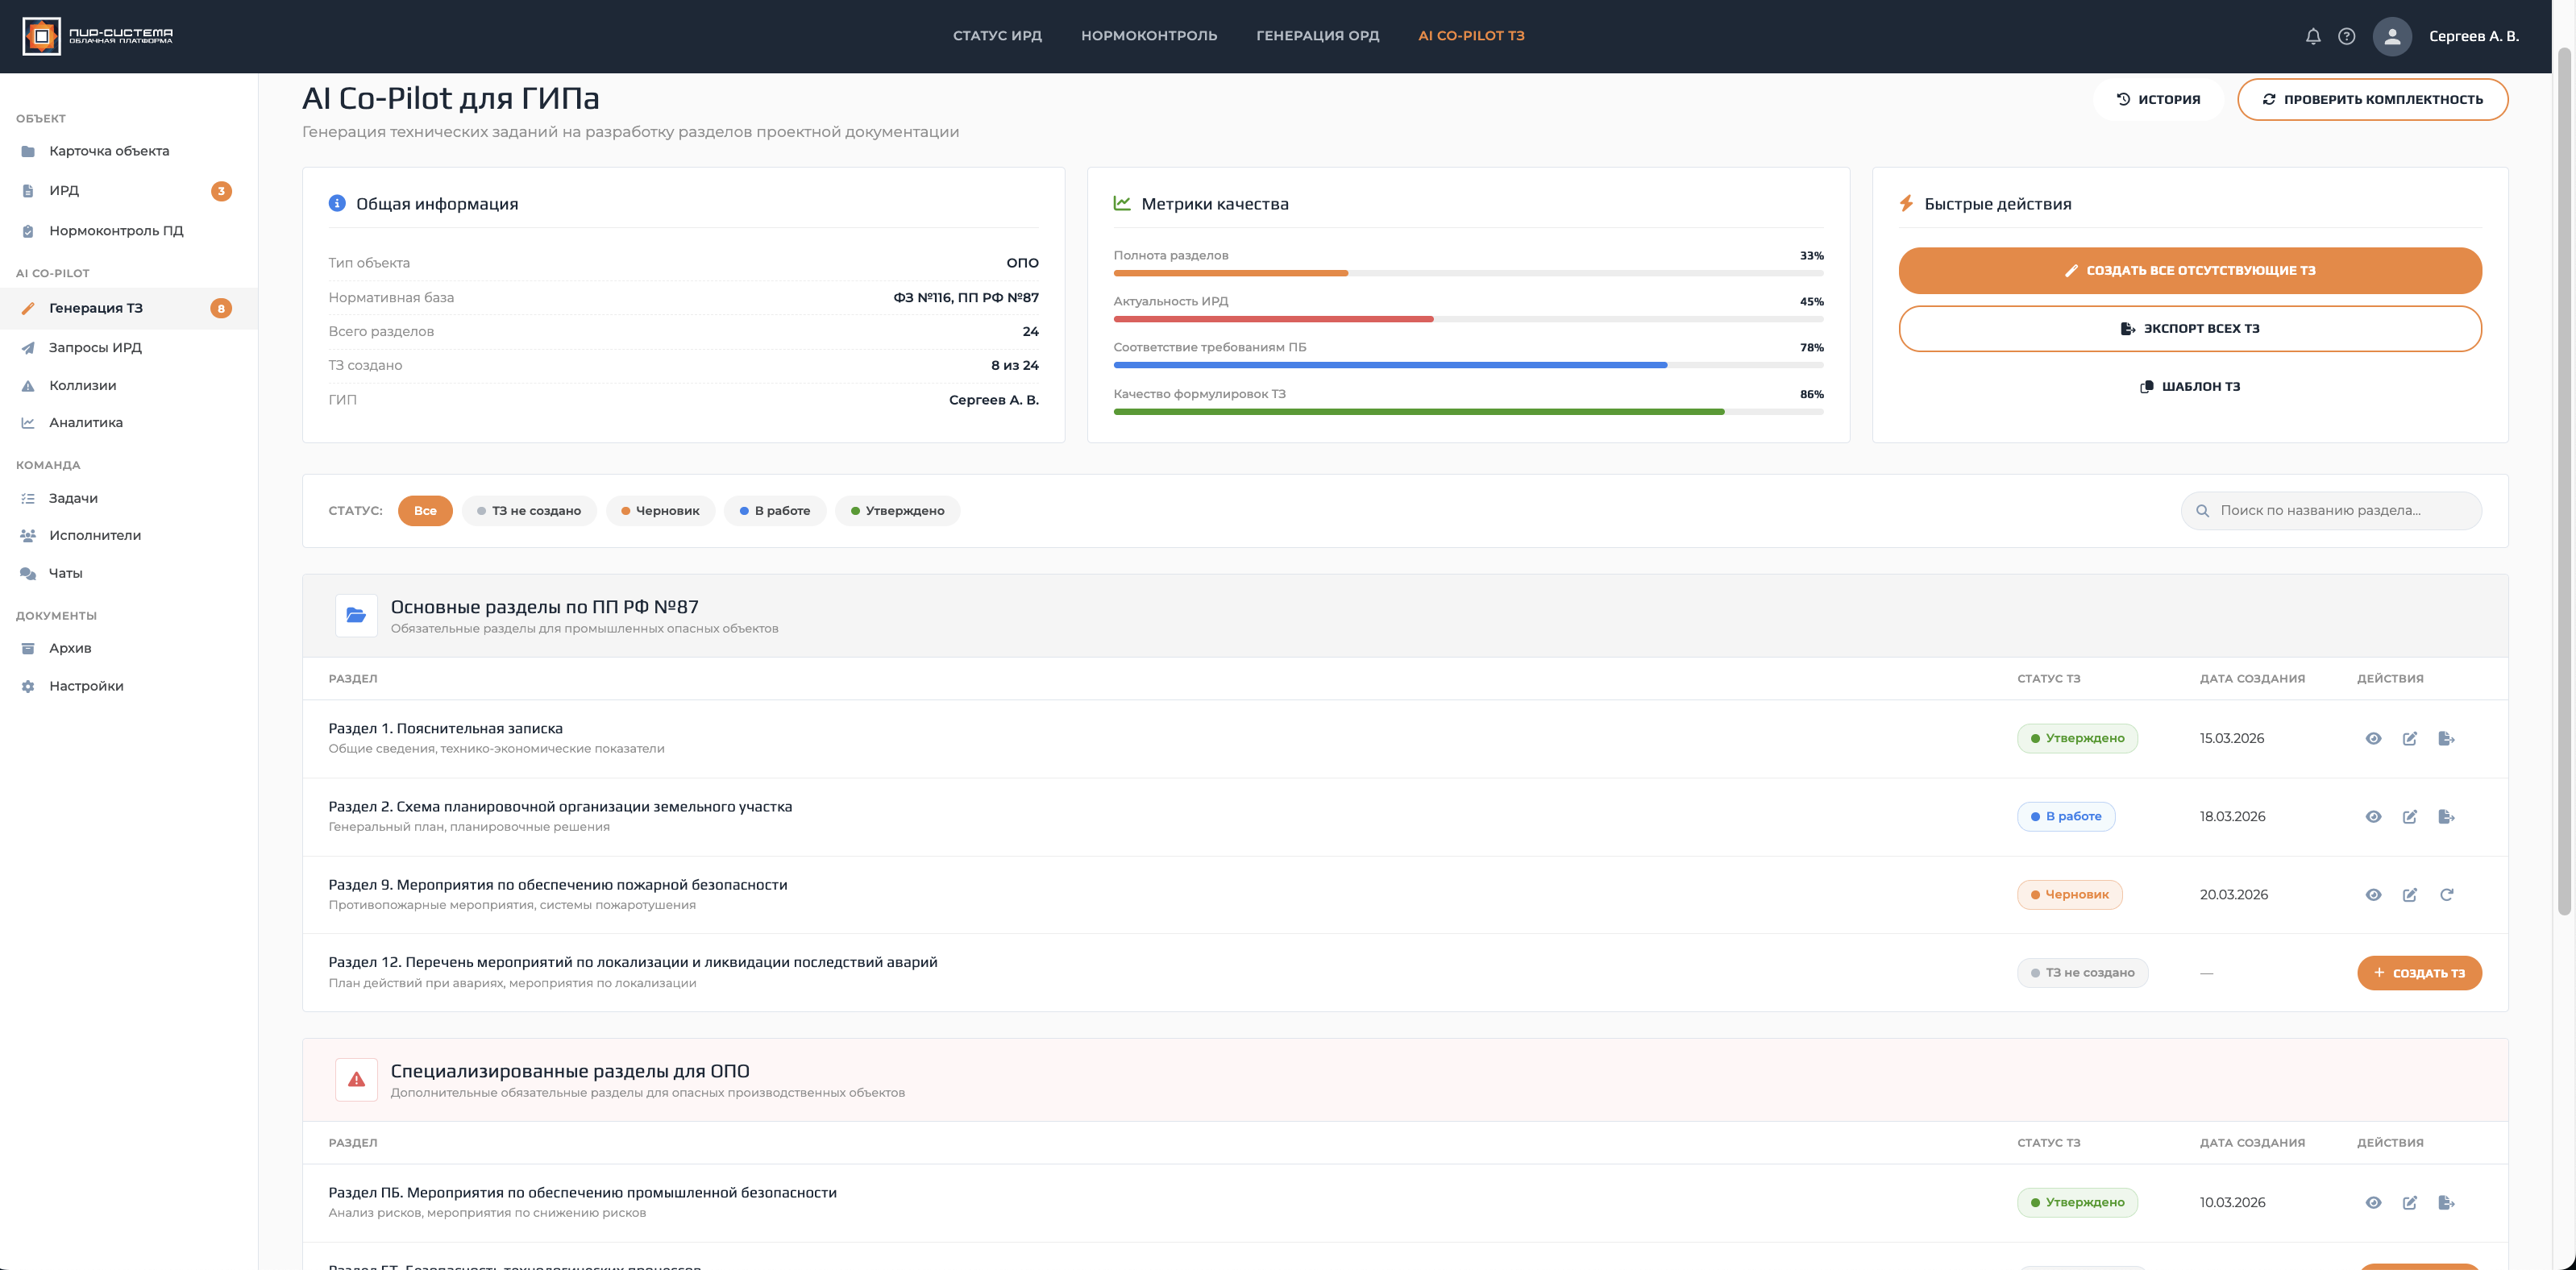This screenshot has width=2576, height=1270.
Task: Click the chart icon beside Метрики качества
Action: (x=1122, y=203)
